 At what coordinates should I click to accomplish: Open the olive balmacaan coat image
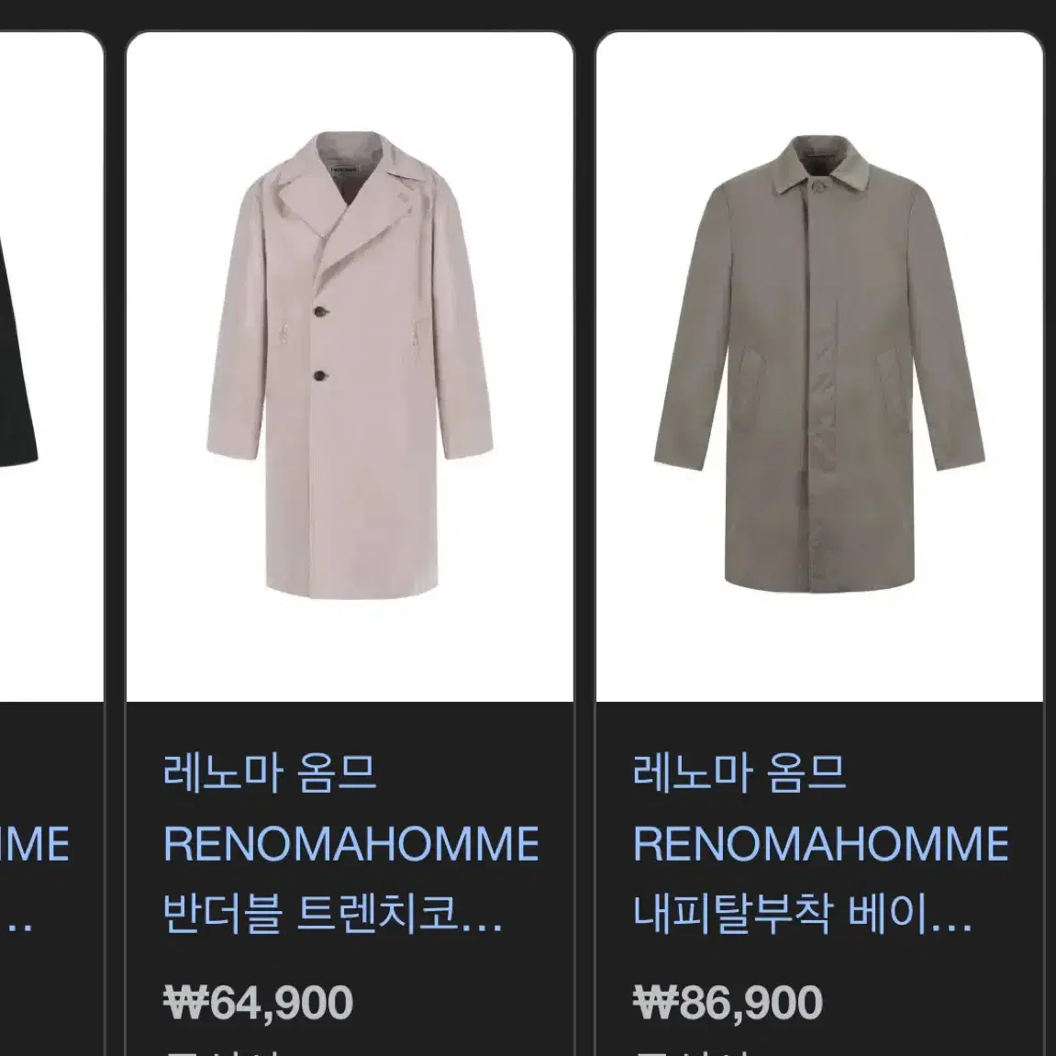[819, 366]
